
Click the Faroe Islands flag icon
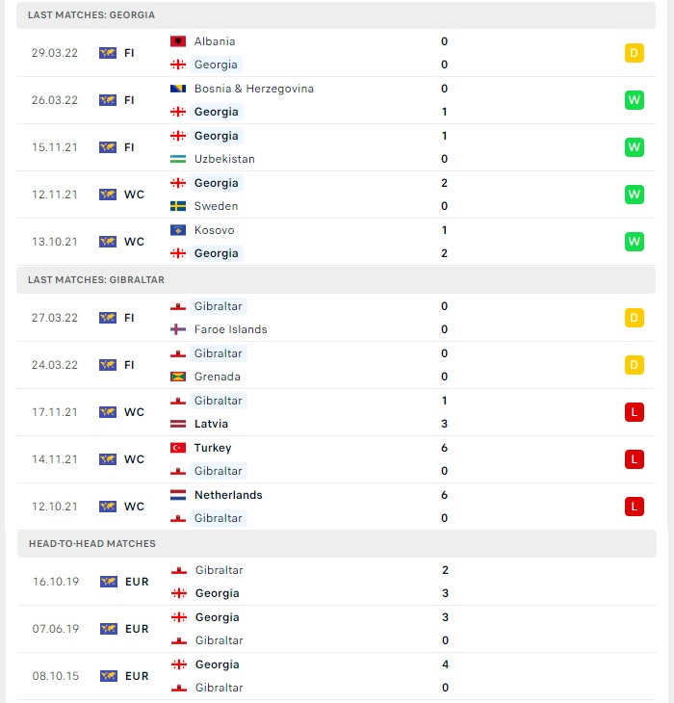(178, 329)
